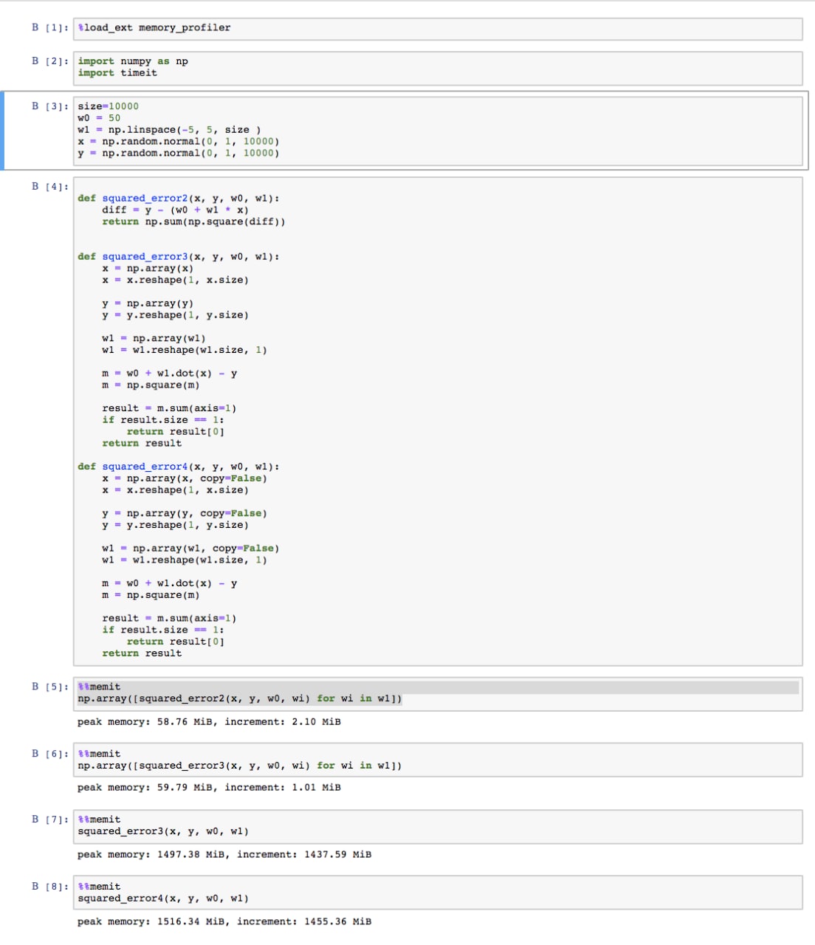Viewport: 815px width, 945px height.
Task: Click the B [2]: cell prompt
Action: 50,61
